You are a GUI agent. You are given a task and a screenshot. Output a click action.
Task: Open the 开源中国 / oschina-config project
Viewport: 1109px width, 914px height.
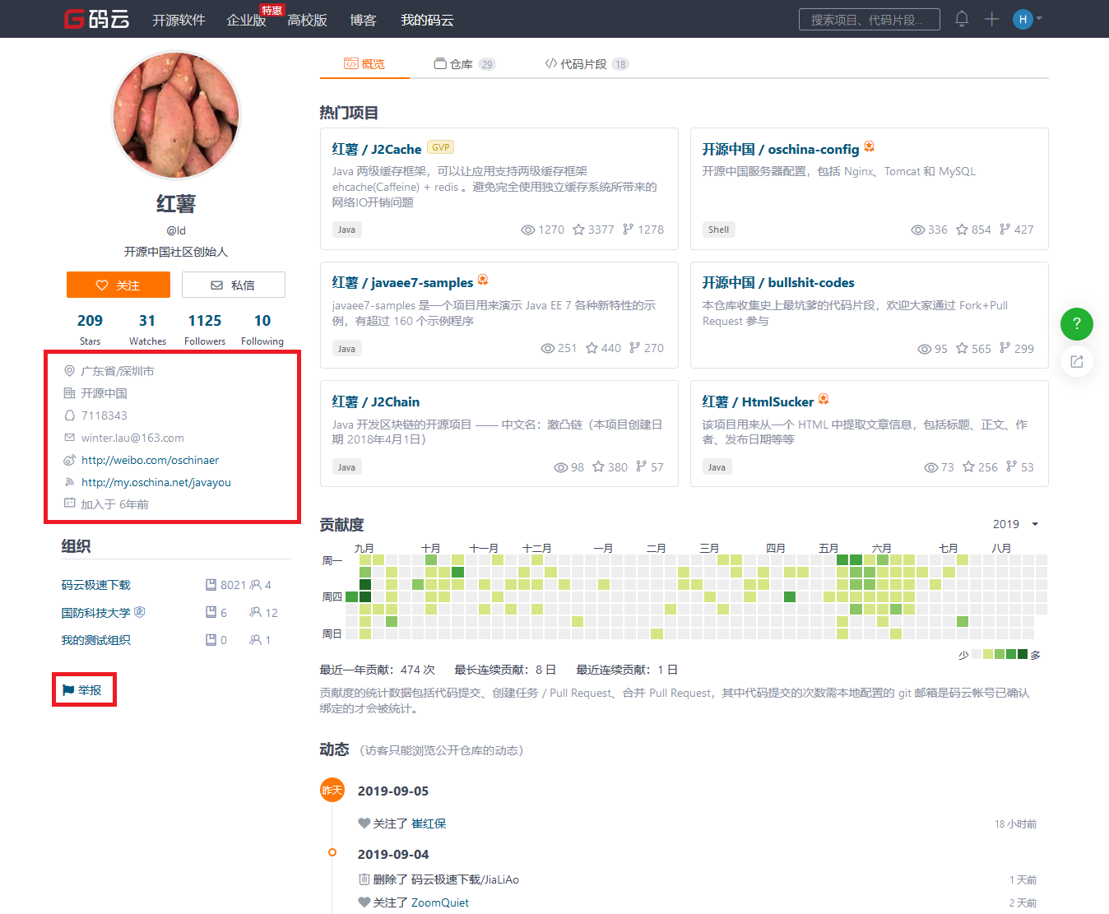(780, 149)
